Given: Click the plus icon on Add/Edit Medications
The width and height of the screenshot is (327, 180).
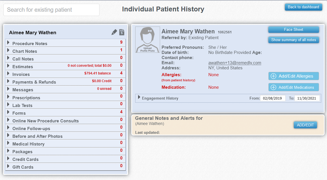Looking at the screenshot, I should pyautogui.click(x=273, y=87).
